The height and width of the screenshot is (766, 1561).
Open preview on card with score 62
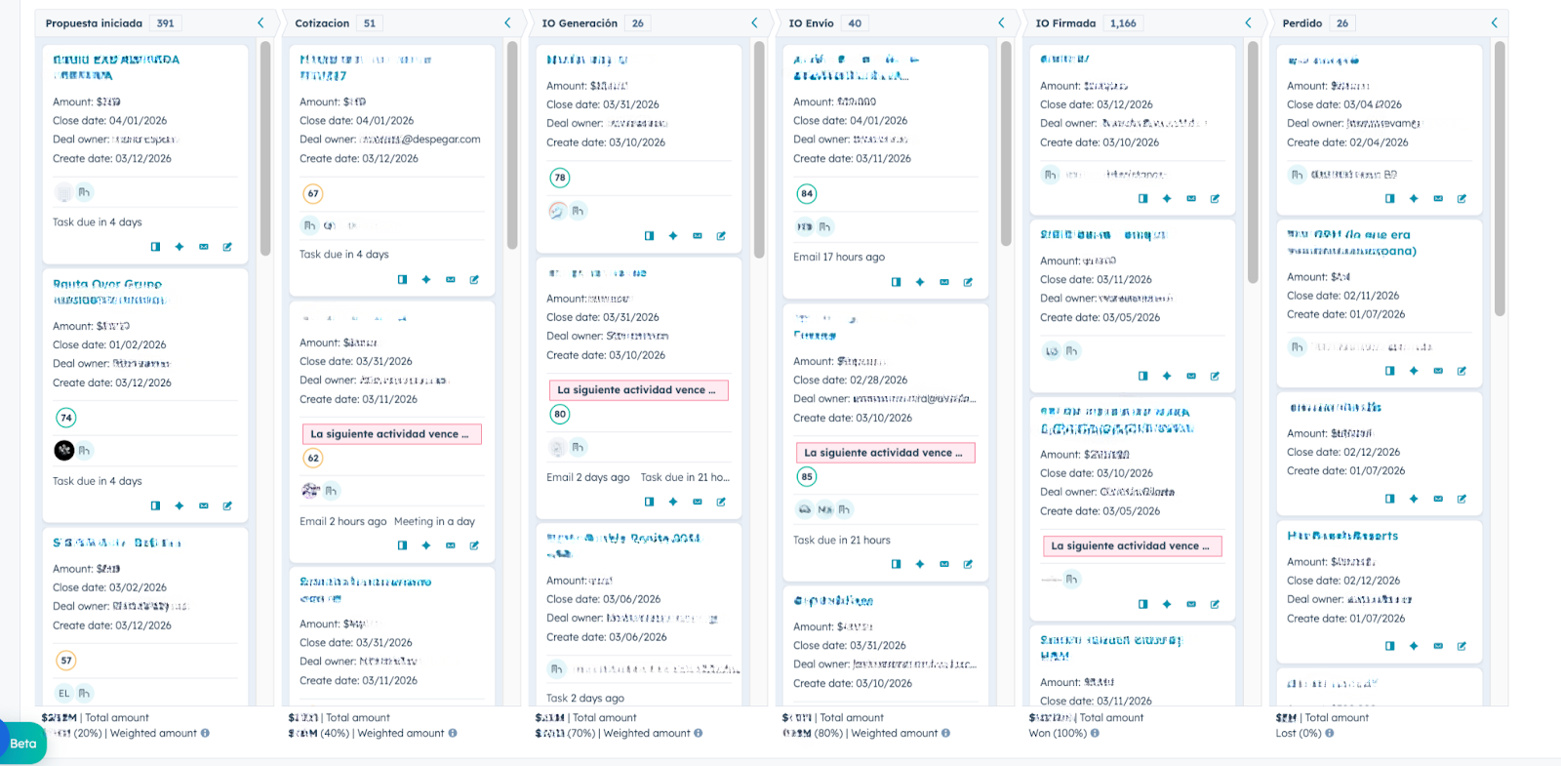tap(402, 545)
